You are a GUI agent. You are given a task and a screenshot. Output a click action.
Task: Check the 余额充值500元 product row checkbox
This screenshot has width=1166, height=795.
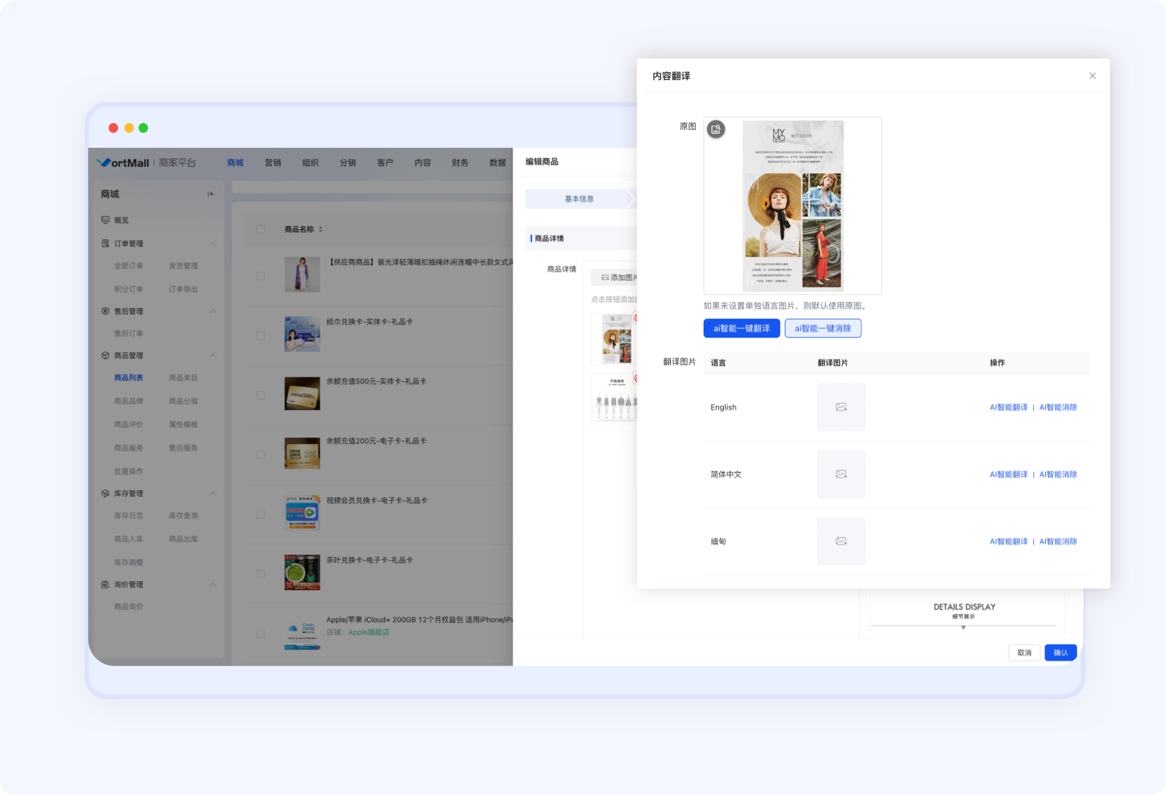point(260,395)
